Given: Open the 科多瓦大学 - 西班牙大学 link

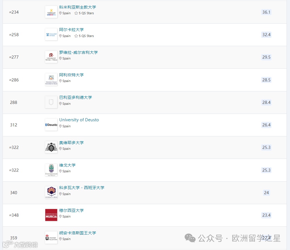Looking at the screenshot, I should [81, 188].
